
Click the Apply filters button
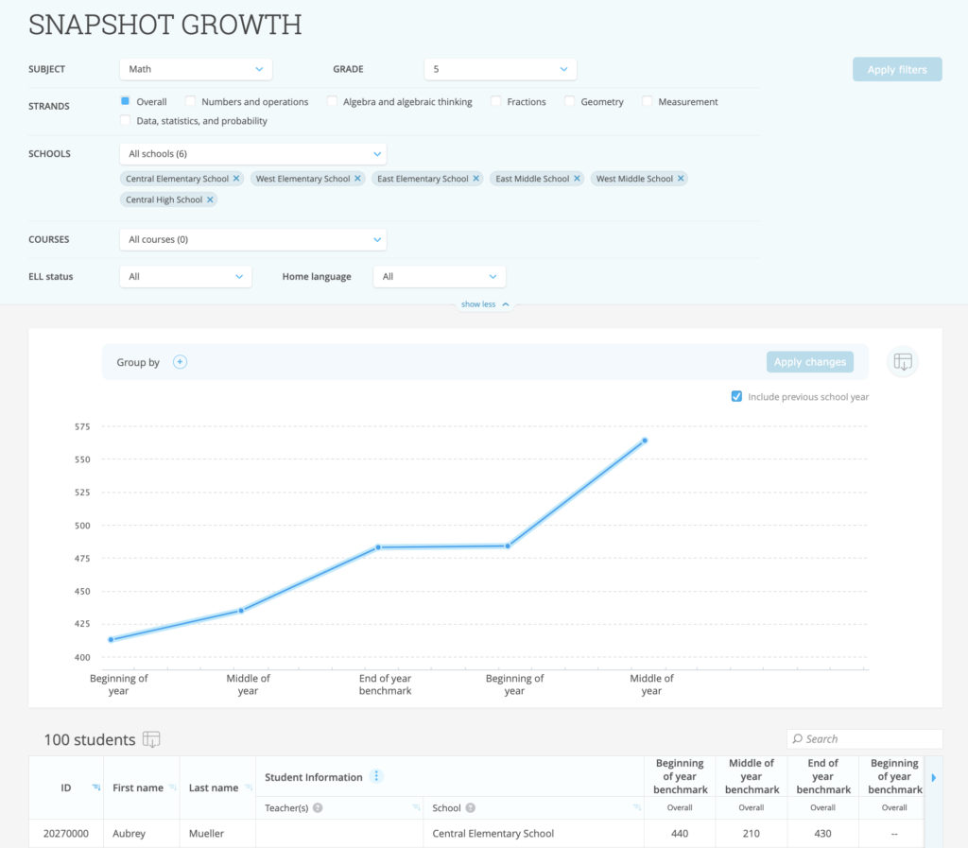pos(896,69)
